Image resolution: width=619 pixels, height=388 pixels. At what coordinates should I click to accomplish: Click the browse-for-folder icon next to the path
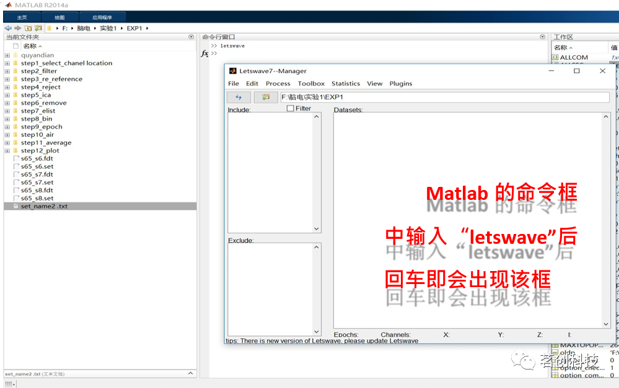[x=37, y=28]
